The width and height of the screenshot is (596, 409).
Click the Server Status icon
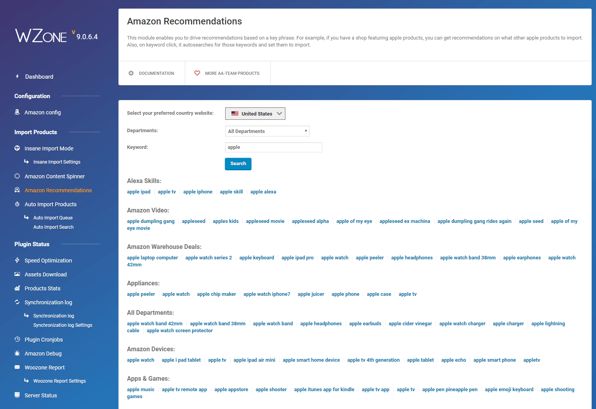[x=17, y=395]
